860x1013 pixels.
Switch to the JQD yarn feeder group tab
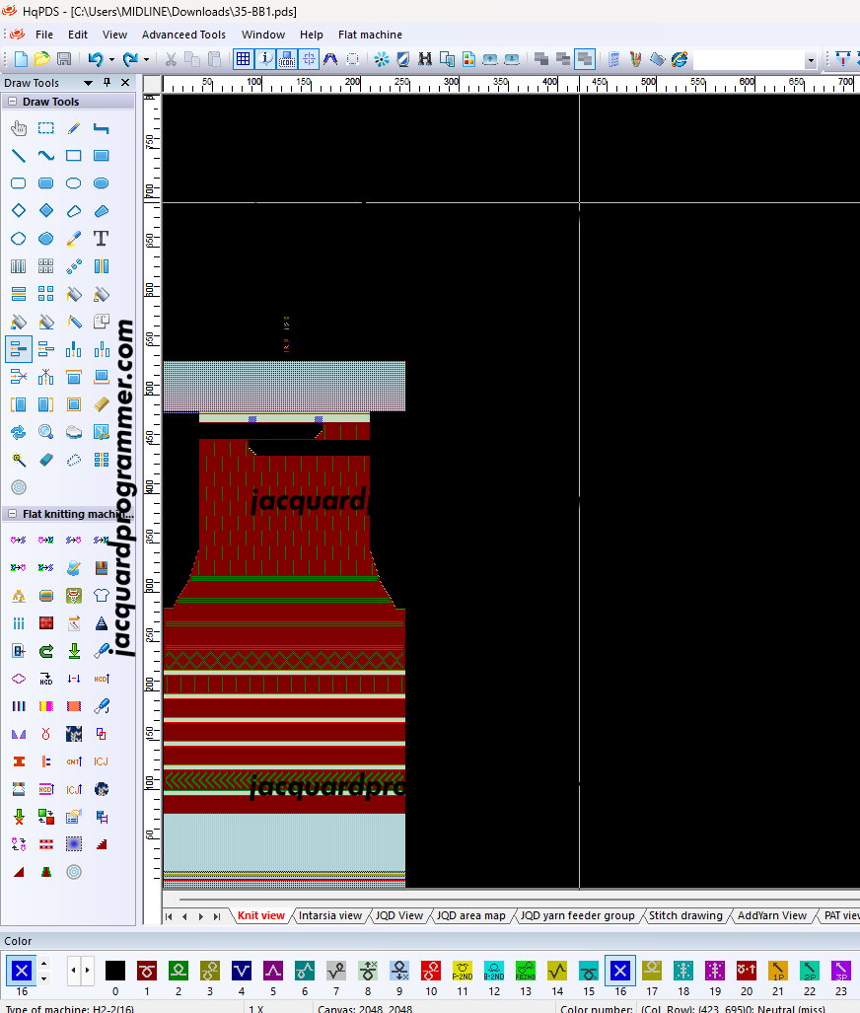pos(577,915)
